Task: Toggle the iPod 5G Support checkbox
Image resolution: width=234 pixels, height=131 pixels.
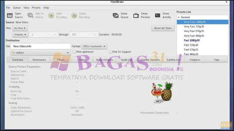Action: coord(110,52)
